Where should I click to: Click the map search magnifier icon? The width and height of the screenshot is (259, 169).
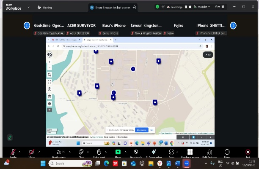[x=50, y=75]
